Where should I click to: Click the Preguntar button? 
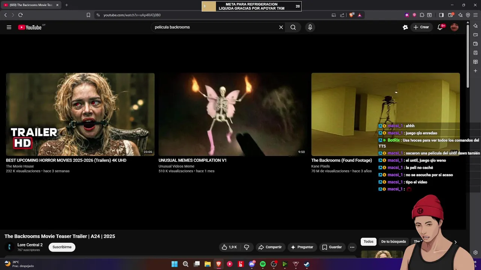(302, 247)
